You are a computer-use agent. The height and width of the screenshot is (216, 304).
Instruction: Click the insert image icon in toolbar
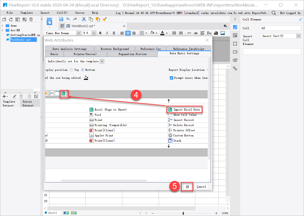[223, 33]
